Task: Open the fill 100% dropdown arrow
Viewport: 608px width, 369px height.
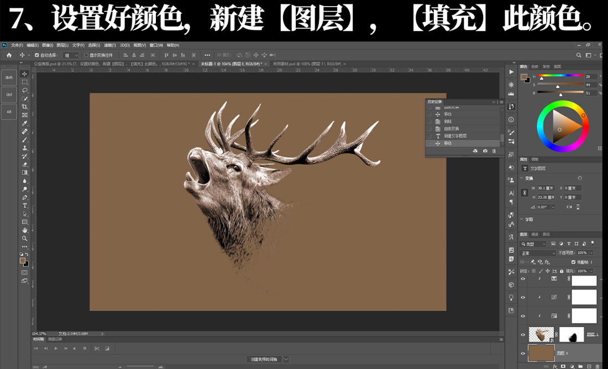Action: pos(591,271)
